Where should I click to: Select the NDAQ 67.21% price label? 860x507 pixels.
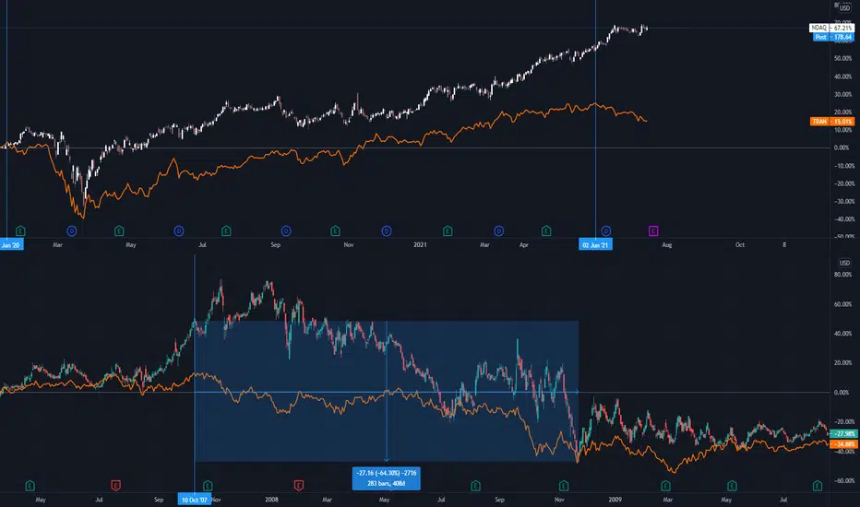tap(831, 28)
